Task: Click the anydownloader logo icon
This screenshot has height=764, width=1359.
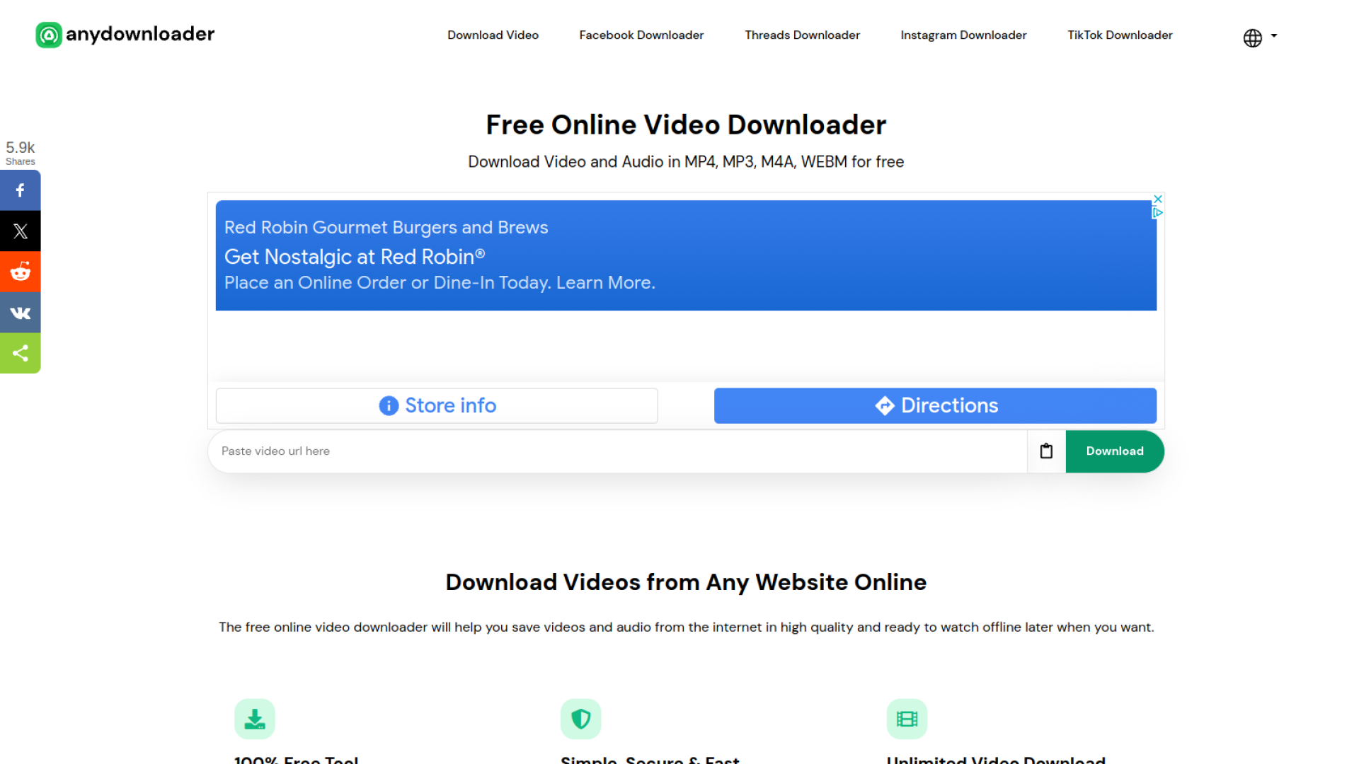Action: point(48,35)
